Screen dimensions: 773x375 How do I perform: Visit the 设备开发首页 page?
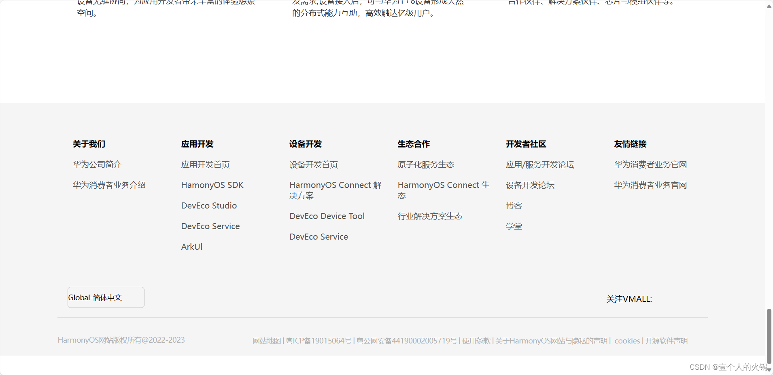pos(314,164)
